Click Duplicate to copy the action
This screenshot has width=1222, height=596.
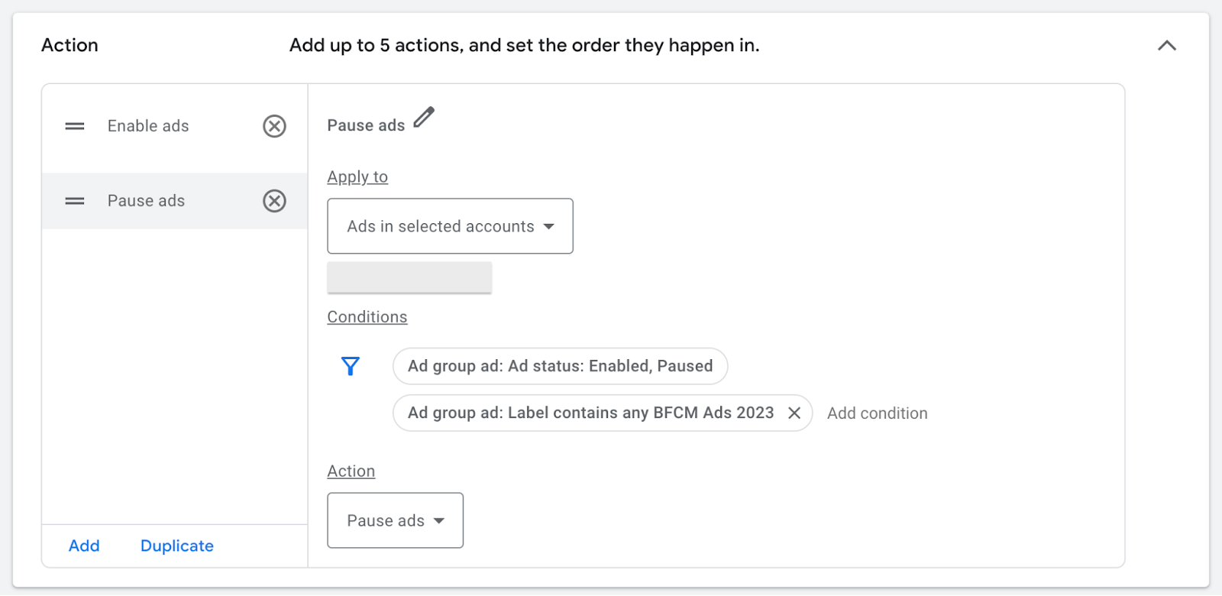pyautogui.click(x=176, y=546)
